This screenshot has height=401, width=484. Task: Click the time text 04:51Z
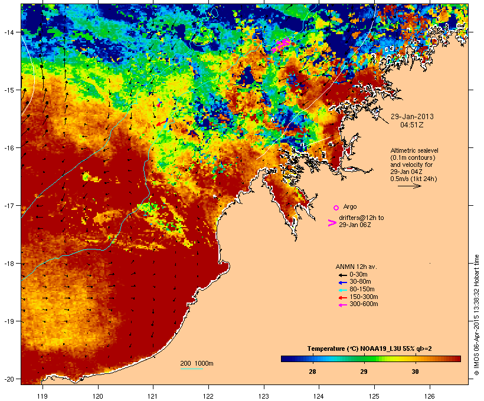412,125
